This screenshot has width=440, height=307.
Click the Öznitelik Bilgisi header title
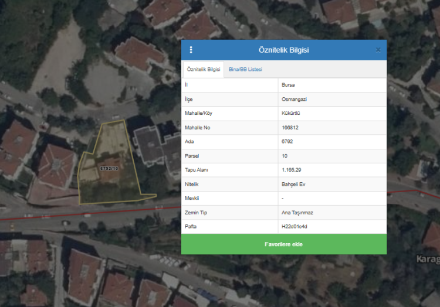[x=283, y=50]
